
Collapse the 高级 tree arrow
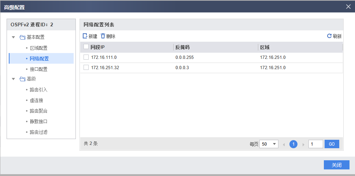(x=14, y=79)
